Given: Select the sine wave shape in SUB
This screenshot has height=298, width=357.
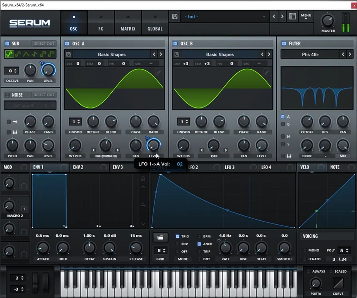Looking at the screenshot, I should (9, 54).
